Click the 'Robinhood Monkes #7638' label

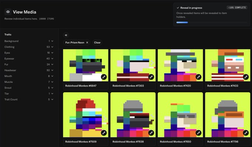pos(128,142)
